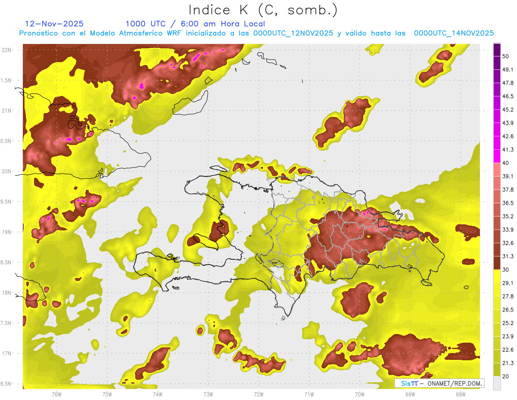Click the '47.8' legend value
The height and width of the screenshot is (400, 517).
coord(508,83)
